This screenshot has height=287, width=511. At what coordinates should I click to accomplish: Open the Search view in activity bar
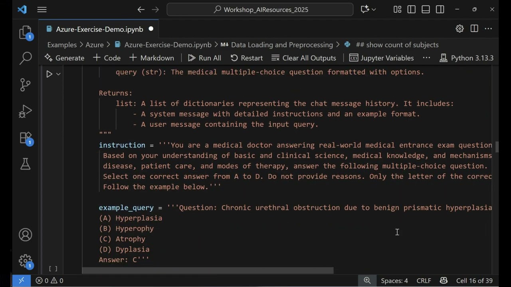click(25, 58)
